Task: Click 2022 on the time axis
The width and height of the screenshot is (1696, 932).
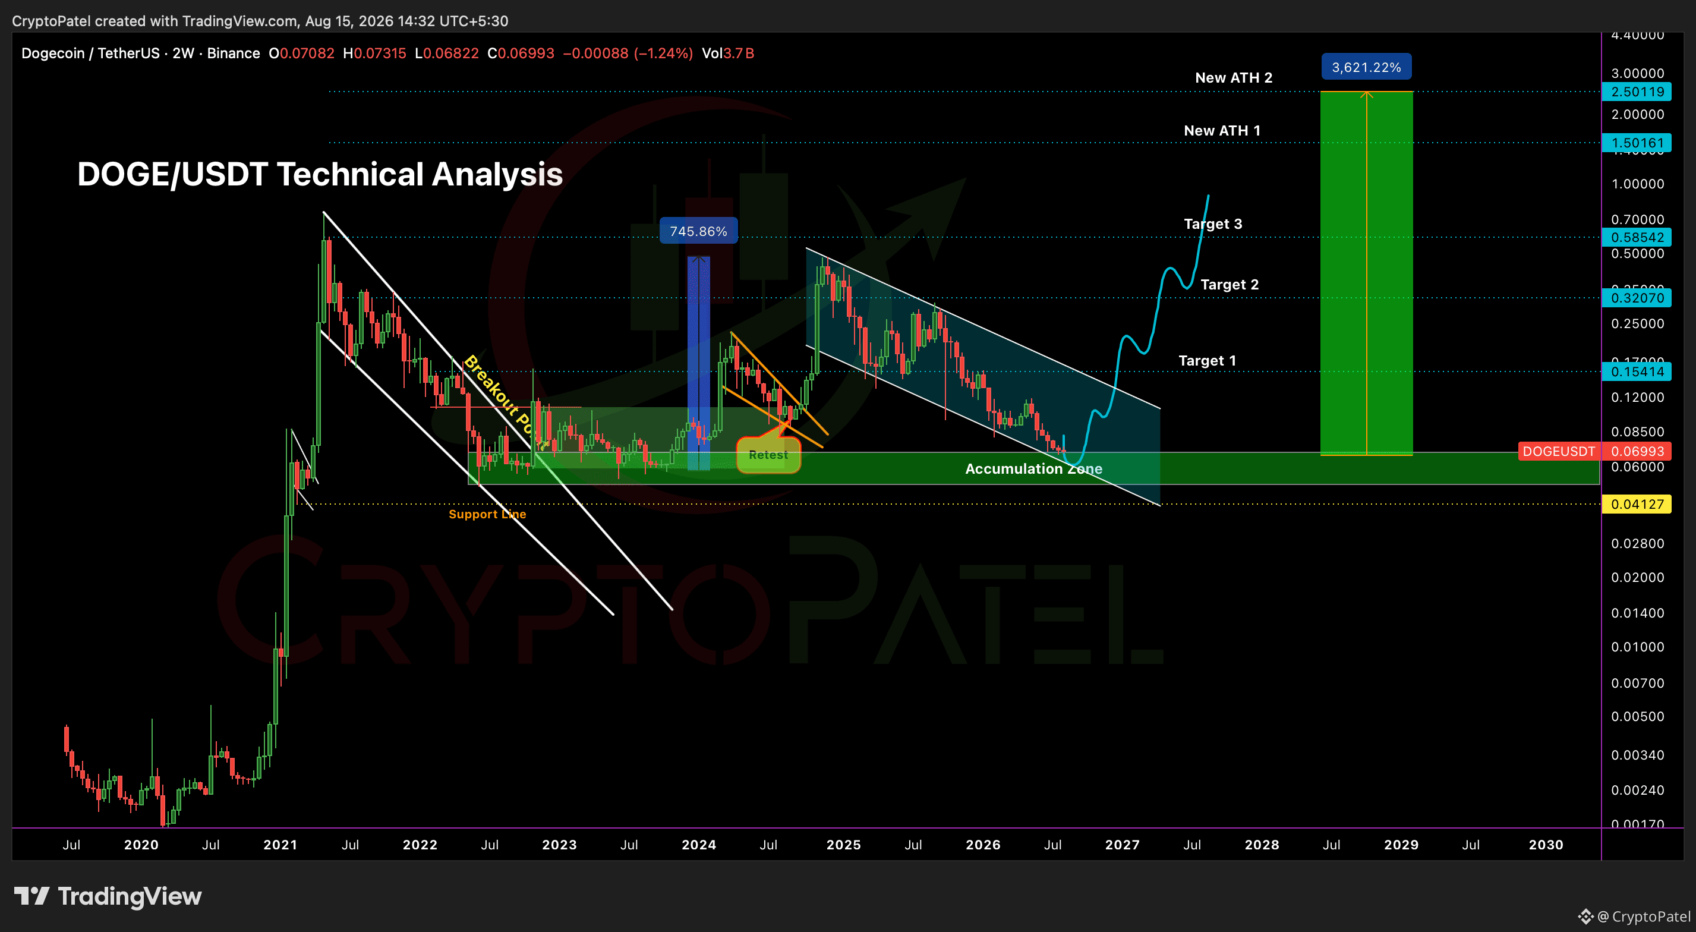Action: 420,845
